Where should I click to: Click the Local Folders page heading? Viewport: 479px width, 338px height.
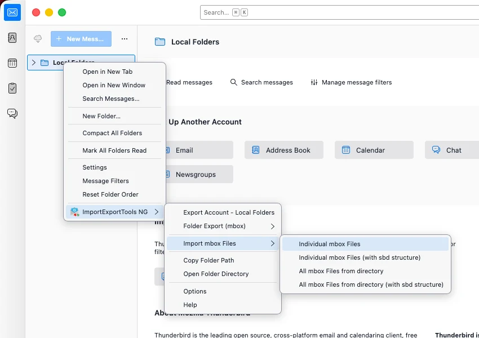click(195, 42)
